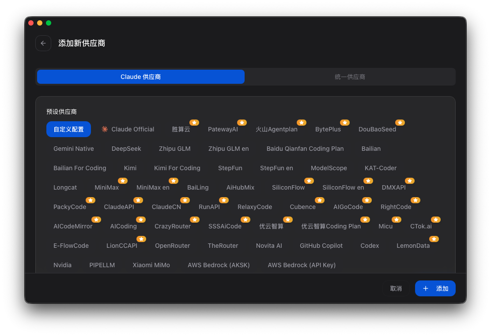
Task: Select the PackyCode preset
Action: [70, 207]
